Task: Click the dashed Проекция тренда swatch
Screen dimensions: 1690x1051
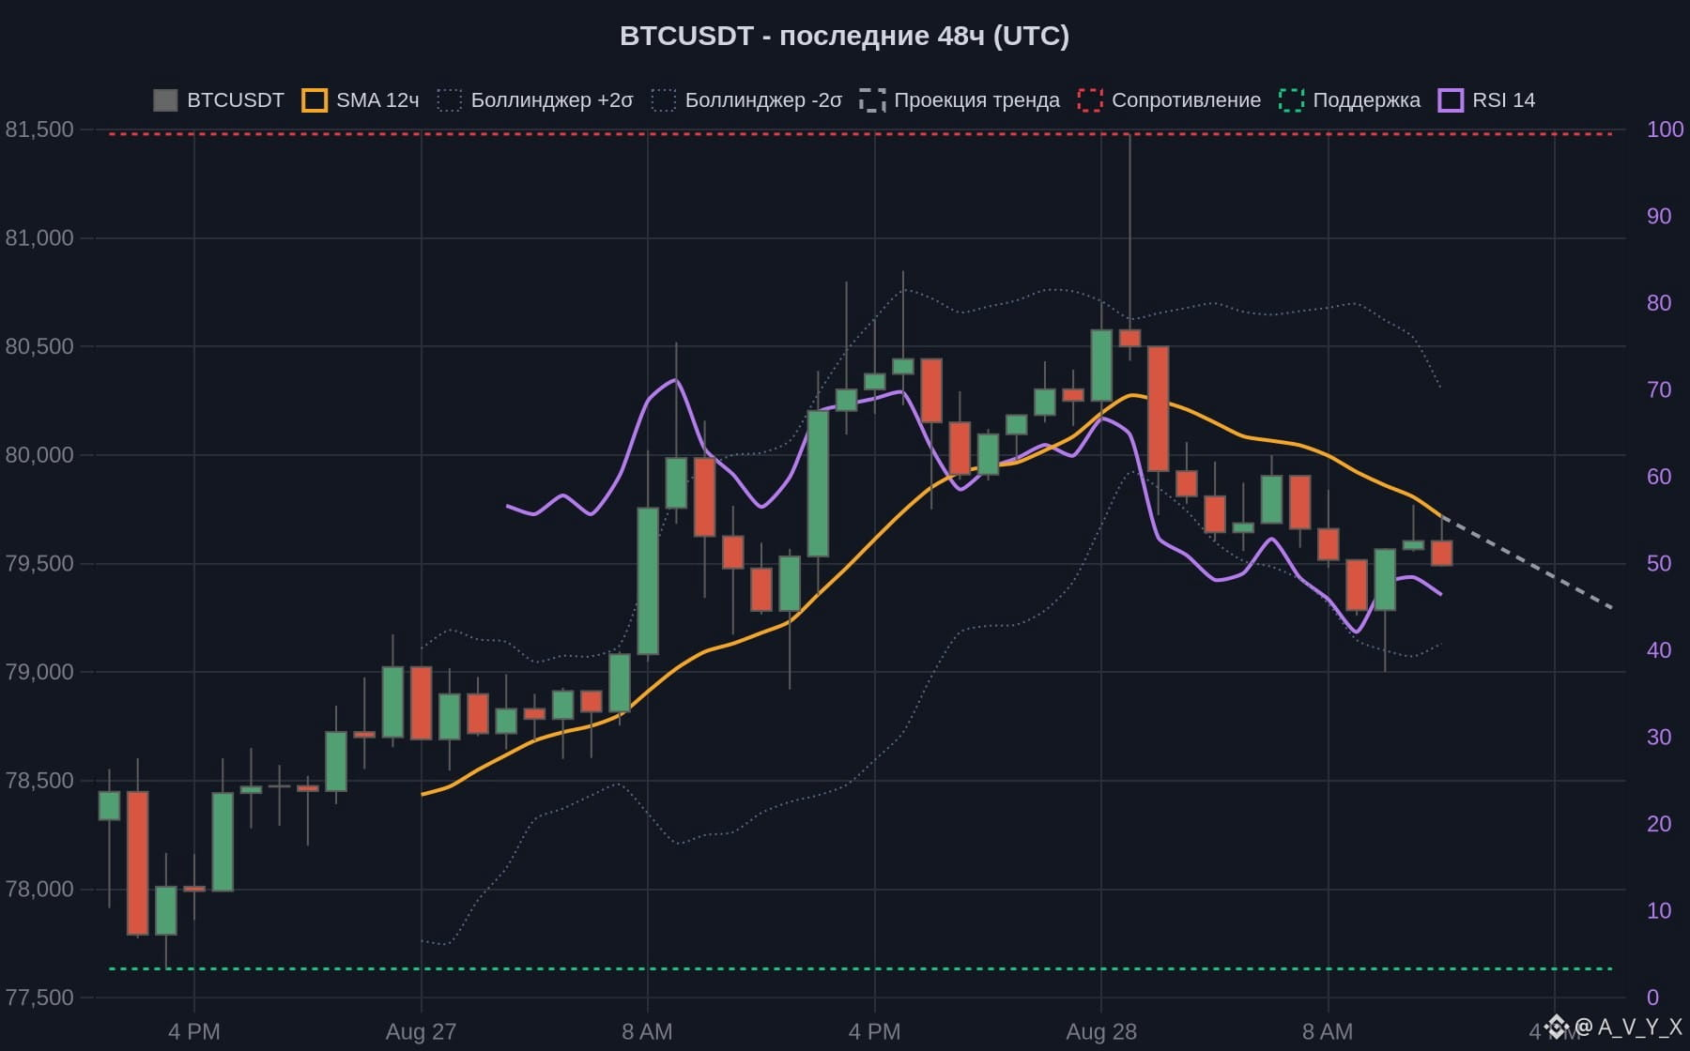Action: pyautogui.click(x=872, y=100)
